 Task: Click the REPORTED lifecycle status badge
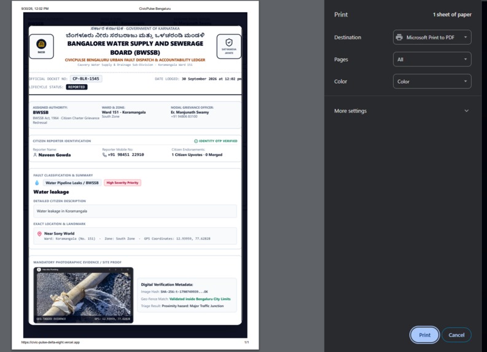pos(77,87)
